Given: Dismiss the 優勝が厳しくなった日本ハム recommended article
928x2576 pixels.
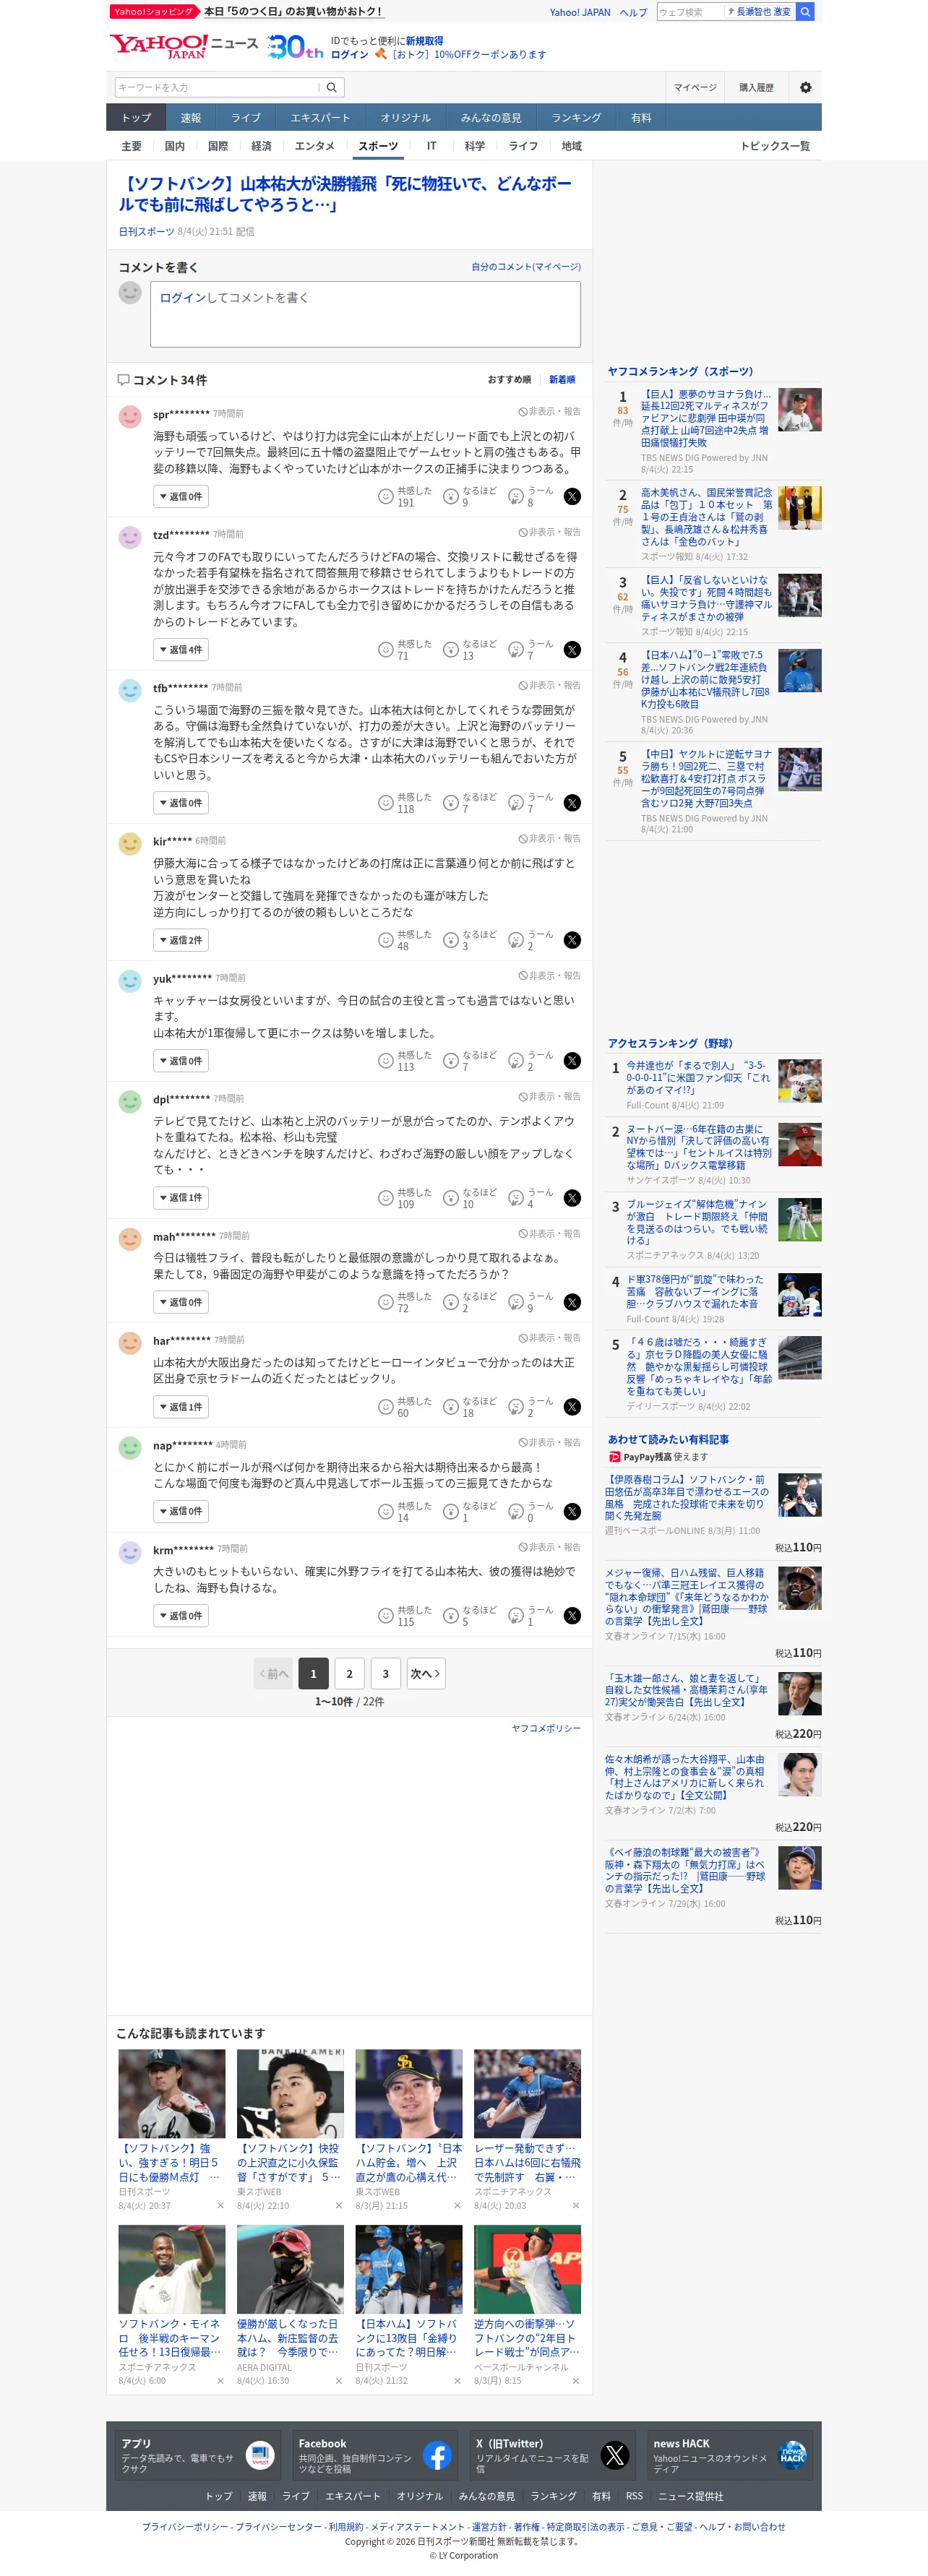Looking at the screenshot, I should click(x=339, y=2381).
